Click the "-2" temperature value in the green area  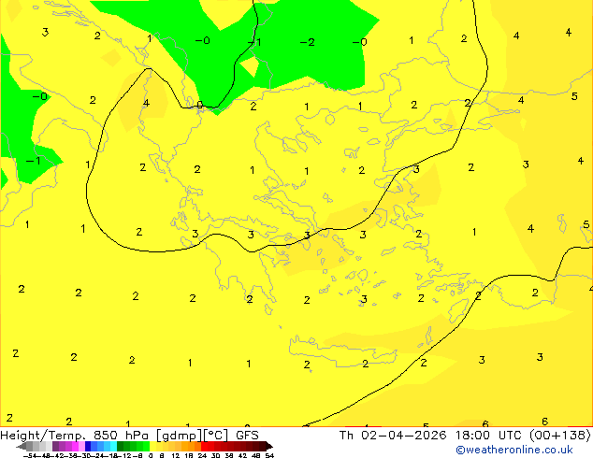[x=307, y=42]
